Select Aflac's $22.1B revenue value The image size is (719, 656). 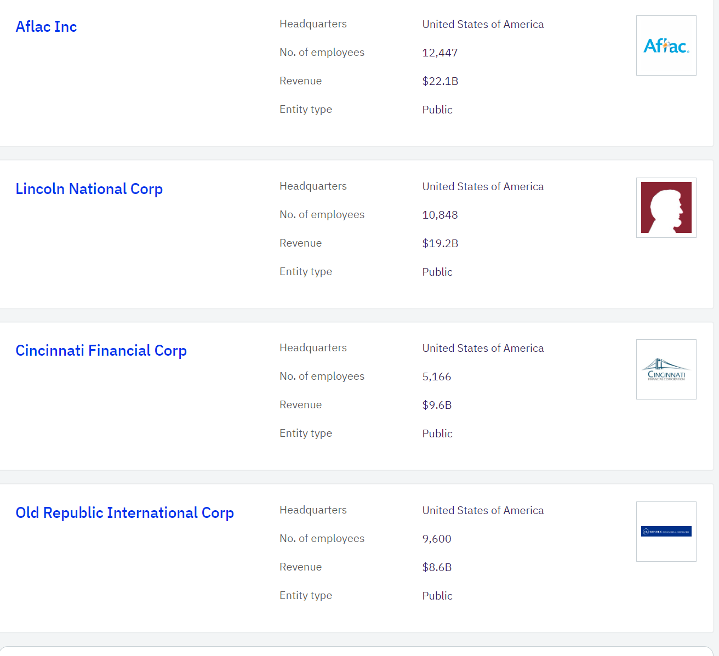tap(440, 81)
